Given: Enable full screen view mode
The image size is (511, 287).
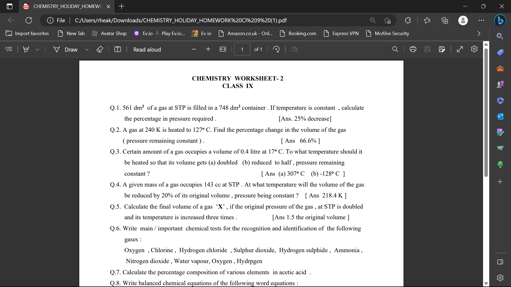Looking at the screenshot, I should point(460,49).
